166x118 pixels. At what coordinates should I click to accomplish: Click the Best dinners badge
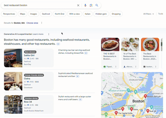pos(30,52)
